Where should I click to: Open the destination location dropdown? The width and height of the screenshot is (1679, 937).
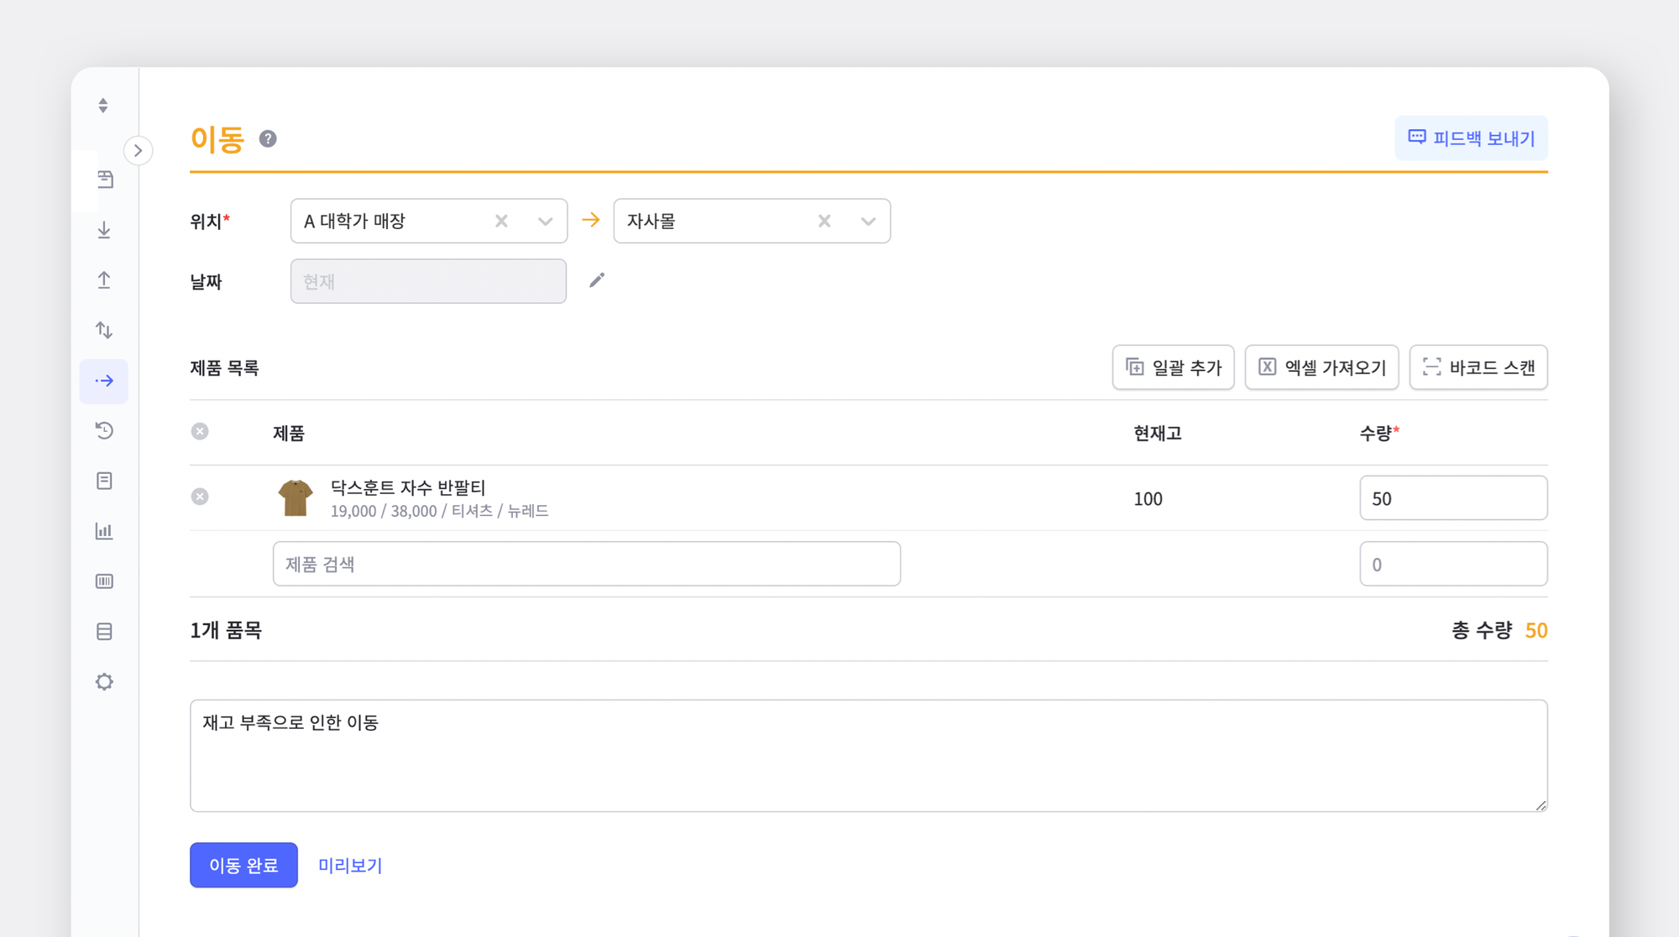coord(867,221)
